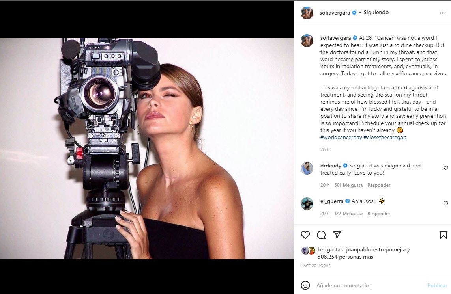Image resolution: width=451 pixels, height=294 pixels.
Task: Reply to drdendy's comment
Action: pos(379,185)
